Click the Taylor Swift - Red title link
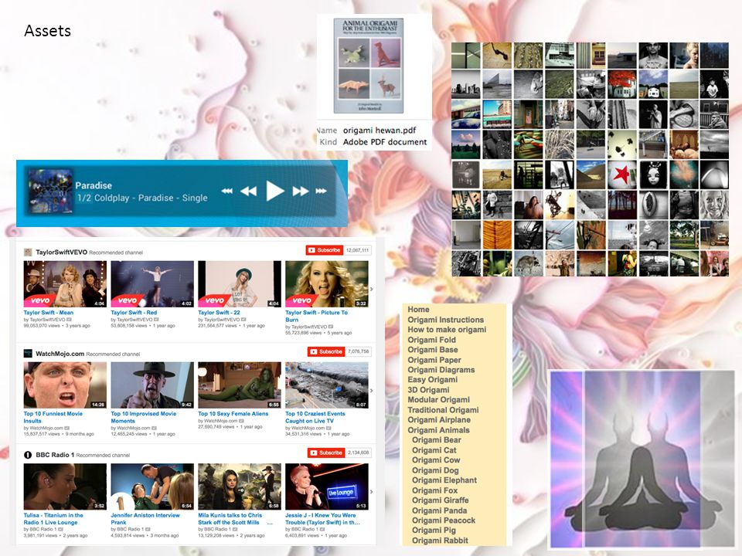742x556 pixels. click(134, 313)
